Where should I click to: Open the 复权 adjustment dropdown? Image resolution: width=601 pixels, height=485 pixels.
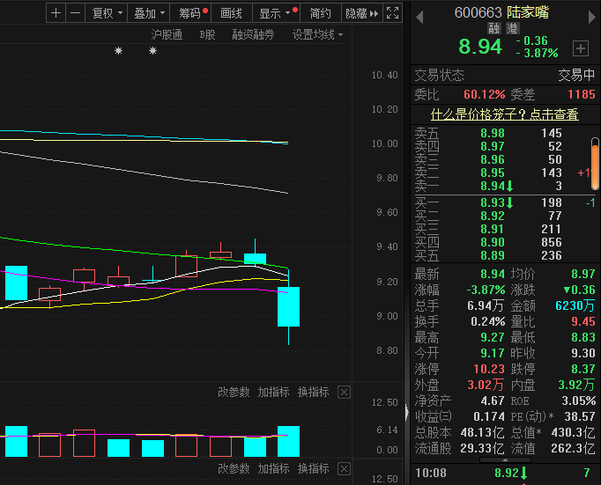[x=107, y=13]
